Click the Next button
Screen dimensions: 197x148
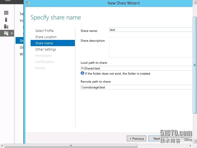coord(158,138)
